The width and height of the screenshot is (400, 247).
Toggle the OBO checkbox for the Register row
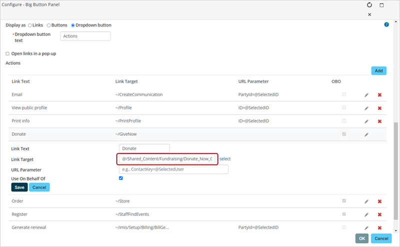click(x=344, y=214)
